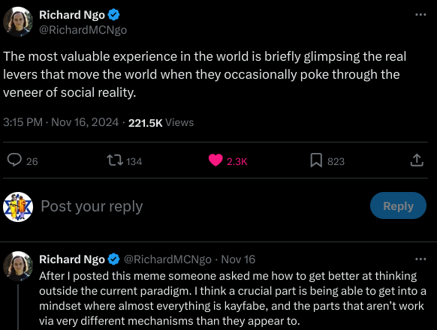The width and height of the screenshot is (437, 330).
Task: View the 221.5K Views analytics
Action: click(x=161, y=122)
